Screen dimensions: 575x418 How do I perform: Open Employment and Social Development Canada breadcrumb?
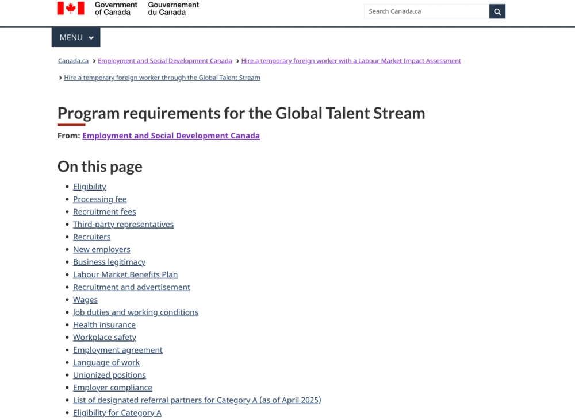pos(164,61)
